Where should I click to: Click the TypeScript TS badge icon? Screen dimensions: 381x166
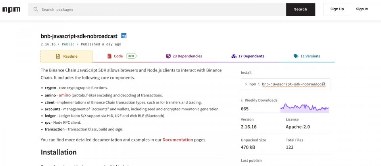tap(124, 36)
